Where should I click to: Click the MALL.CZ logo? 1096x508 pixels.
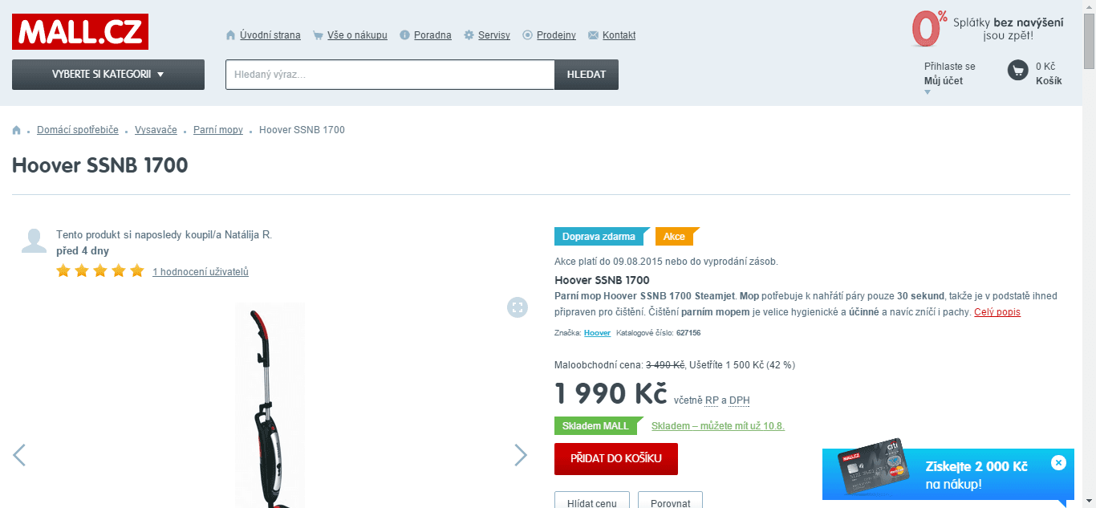pyautogui.click(x=80, y=32)
